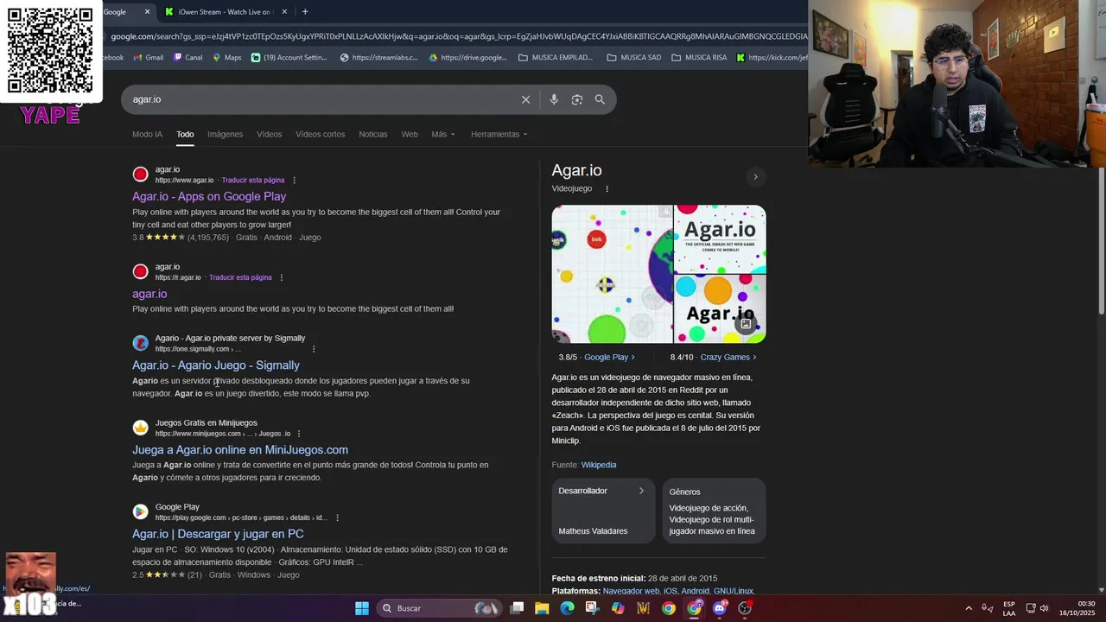
Task: Open Discord from taskbar
Action: [720, 608]
